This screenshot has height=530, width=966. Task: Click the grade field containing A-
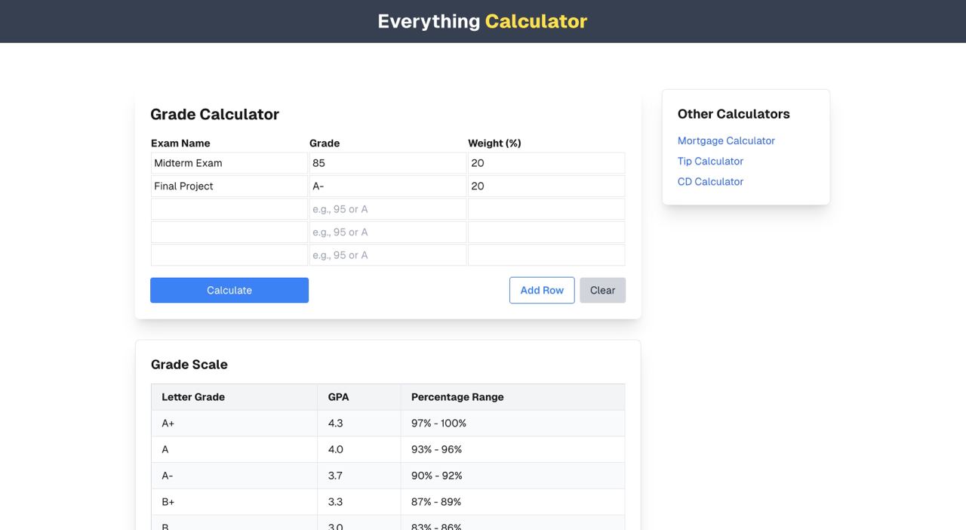point(388,186)
